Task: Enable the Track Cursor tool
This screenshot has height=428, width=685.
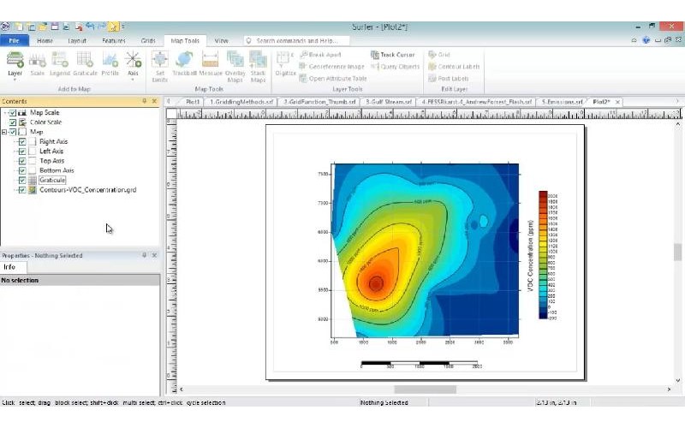Action: [x=392, y=55]
